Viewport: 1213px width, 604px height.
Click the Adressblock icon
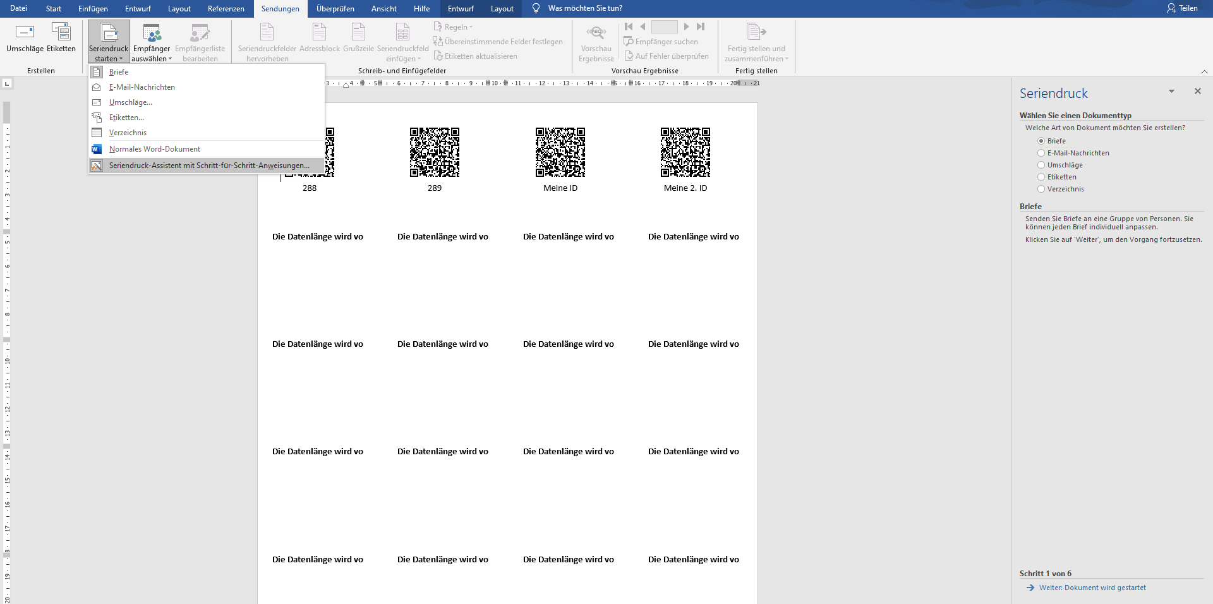tap(320, 32)
